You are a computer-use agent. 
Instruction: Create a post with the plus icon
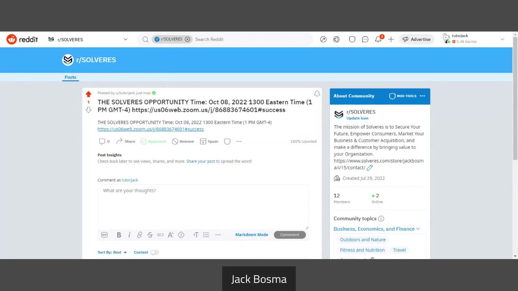(391, 39)
